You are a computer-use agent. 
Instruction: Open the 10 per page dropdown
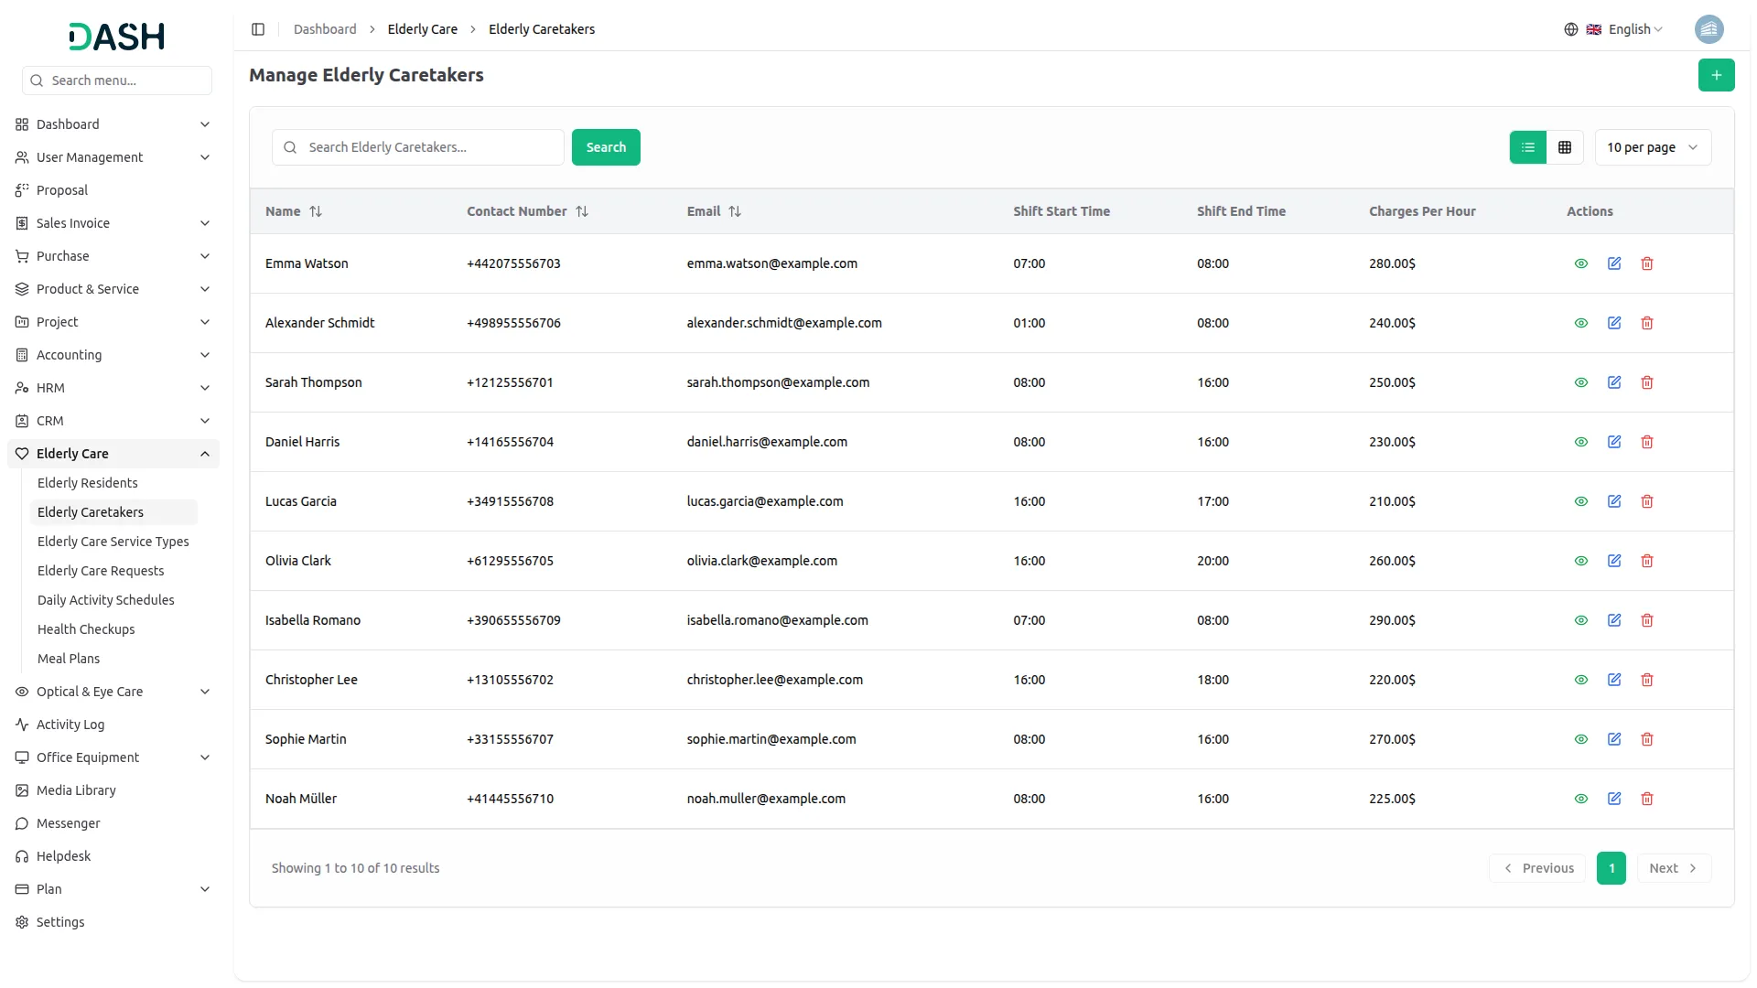coord(1653,147)
